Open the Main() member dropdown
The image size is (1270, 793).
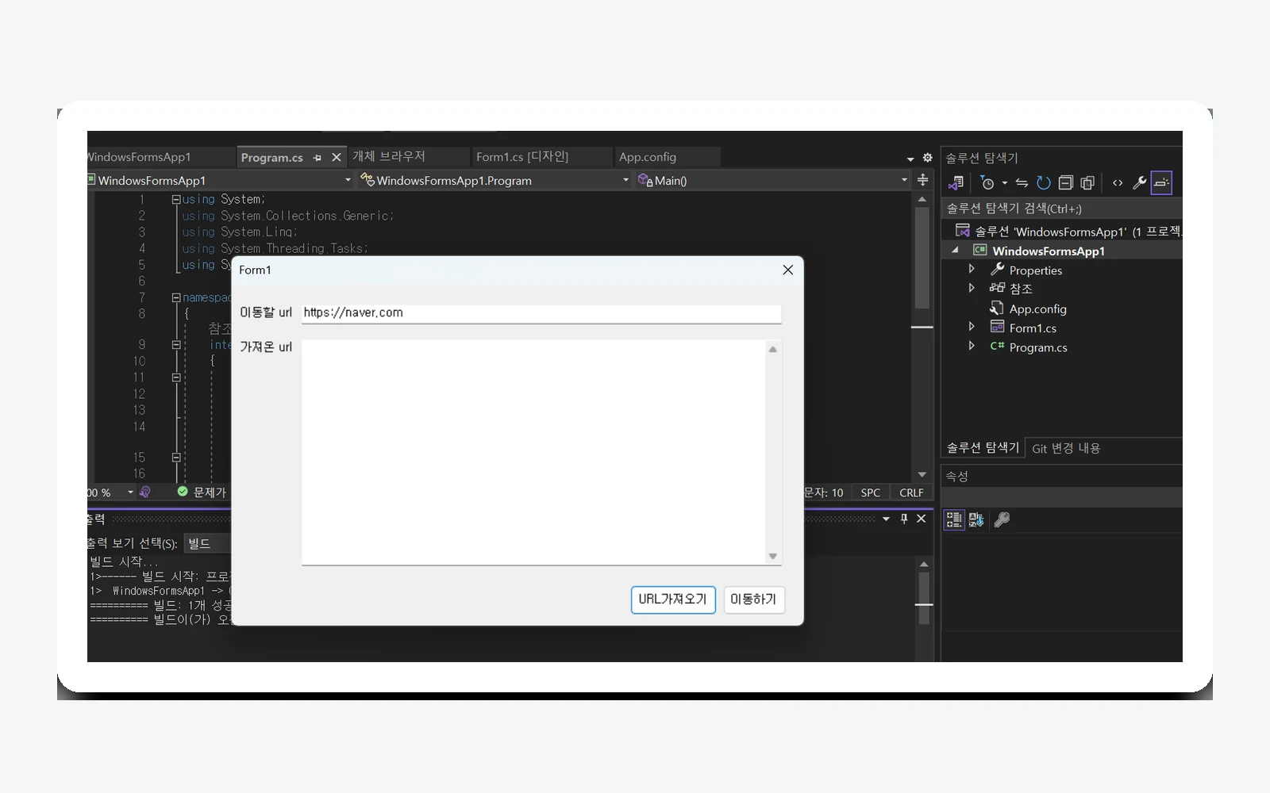point(904,181)
